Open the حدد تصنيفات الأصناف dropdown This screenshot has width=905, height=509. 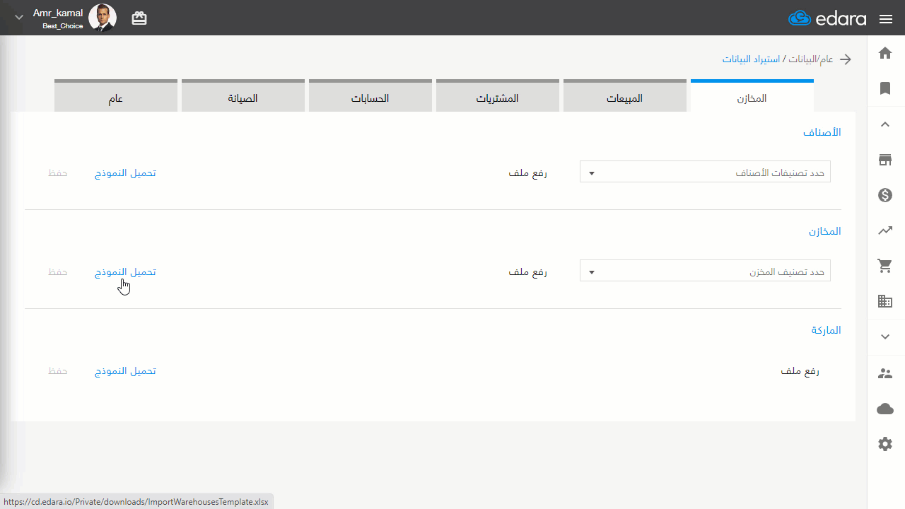(705, 172)
